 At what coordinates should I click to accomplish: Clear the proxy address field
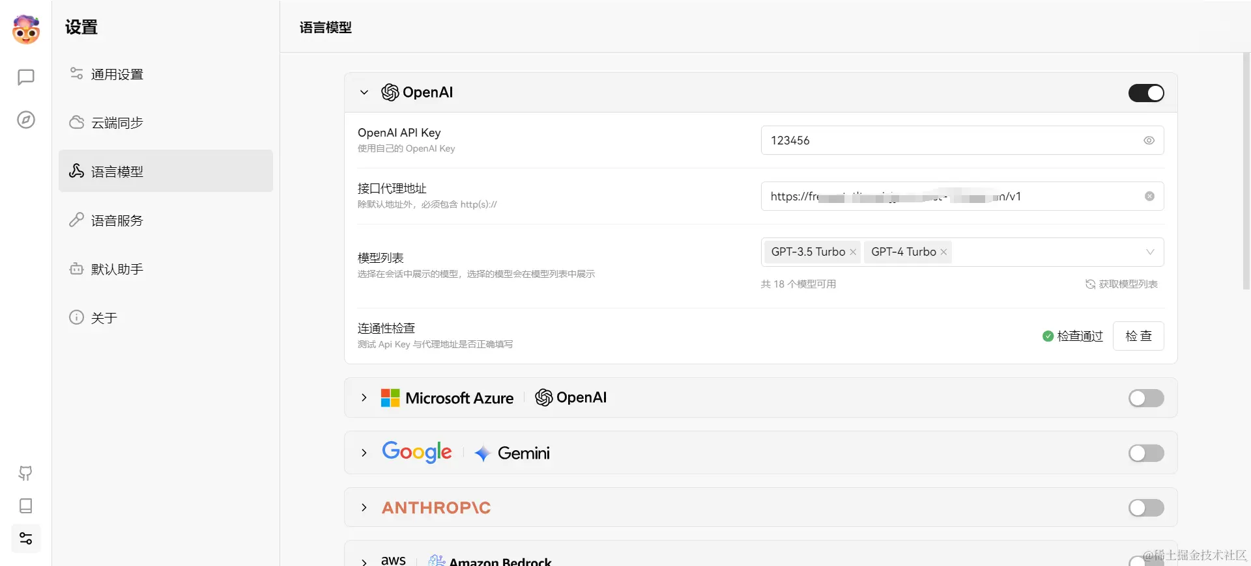[x=1149, y=196]
